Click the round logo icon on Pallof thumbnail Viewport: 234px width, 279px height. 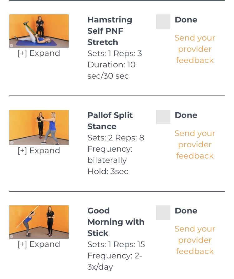(12, 143)
